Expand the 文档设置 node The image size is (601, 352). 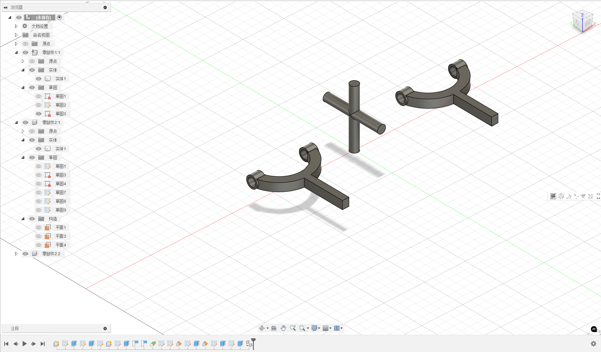[x=16, y=26]
